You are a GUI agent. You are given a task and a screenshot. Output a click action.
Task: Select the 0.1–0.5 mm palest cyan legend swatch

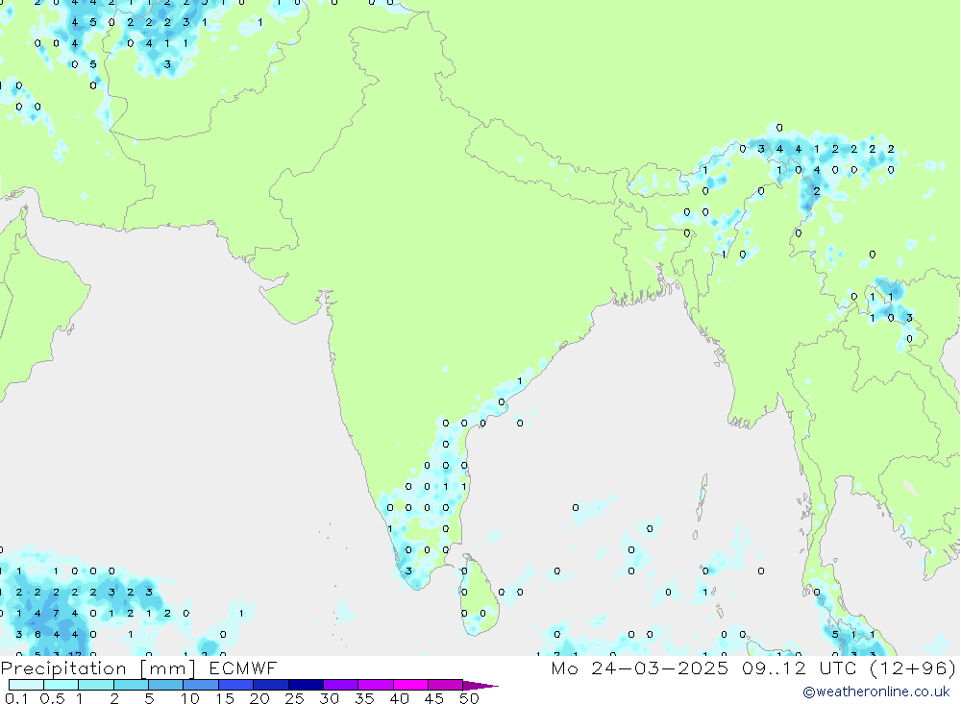[26, 685]
